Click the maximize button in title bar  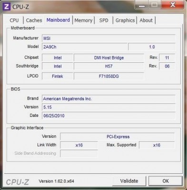(155, 5)
